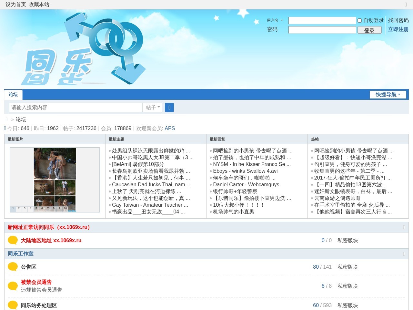Screen dimensions: 413x310
Task: Open the Daniel Carter - Webcamguys thread
Action: point(246,185)
